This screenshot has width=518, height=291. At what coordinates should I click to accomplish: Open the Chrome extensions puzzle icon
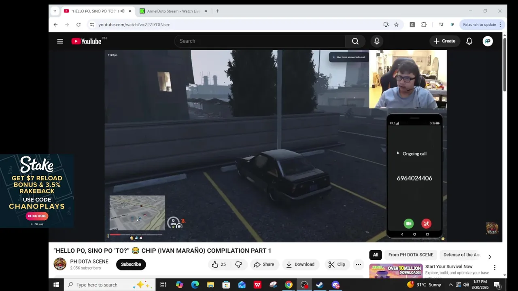[x=424, y=25]
